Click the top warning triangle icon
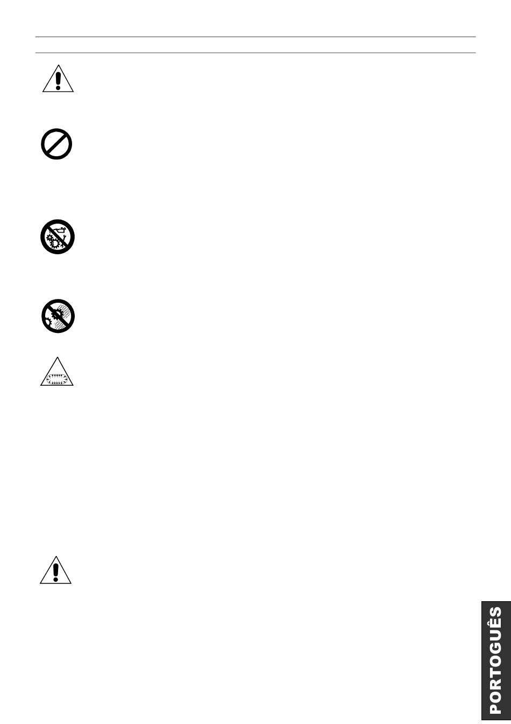 (58, 79)
